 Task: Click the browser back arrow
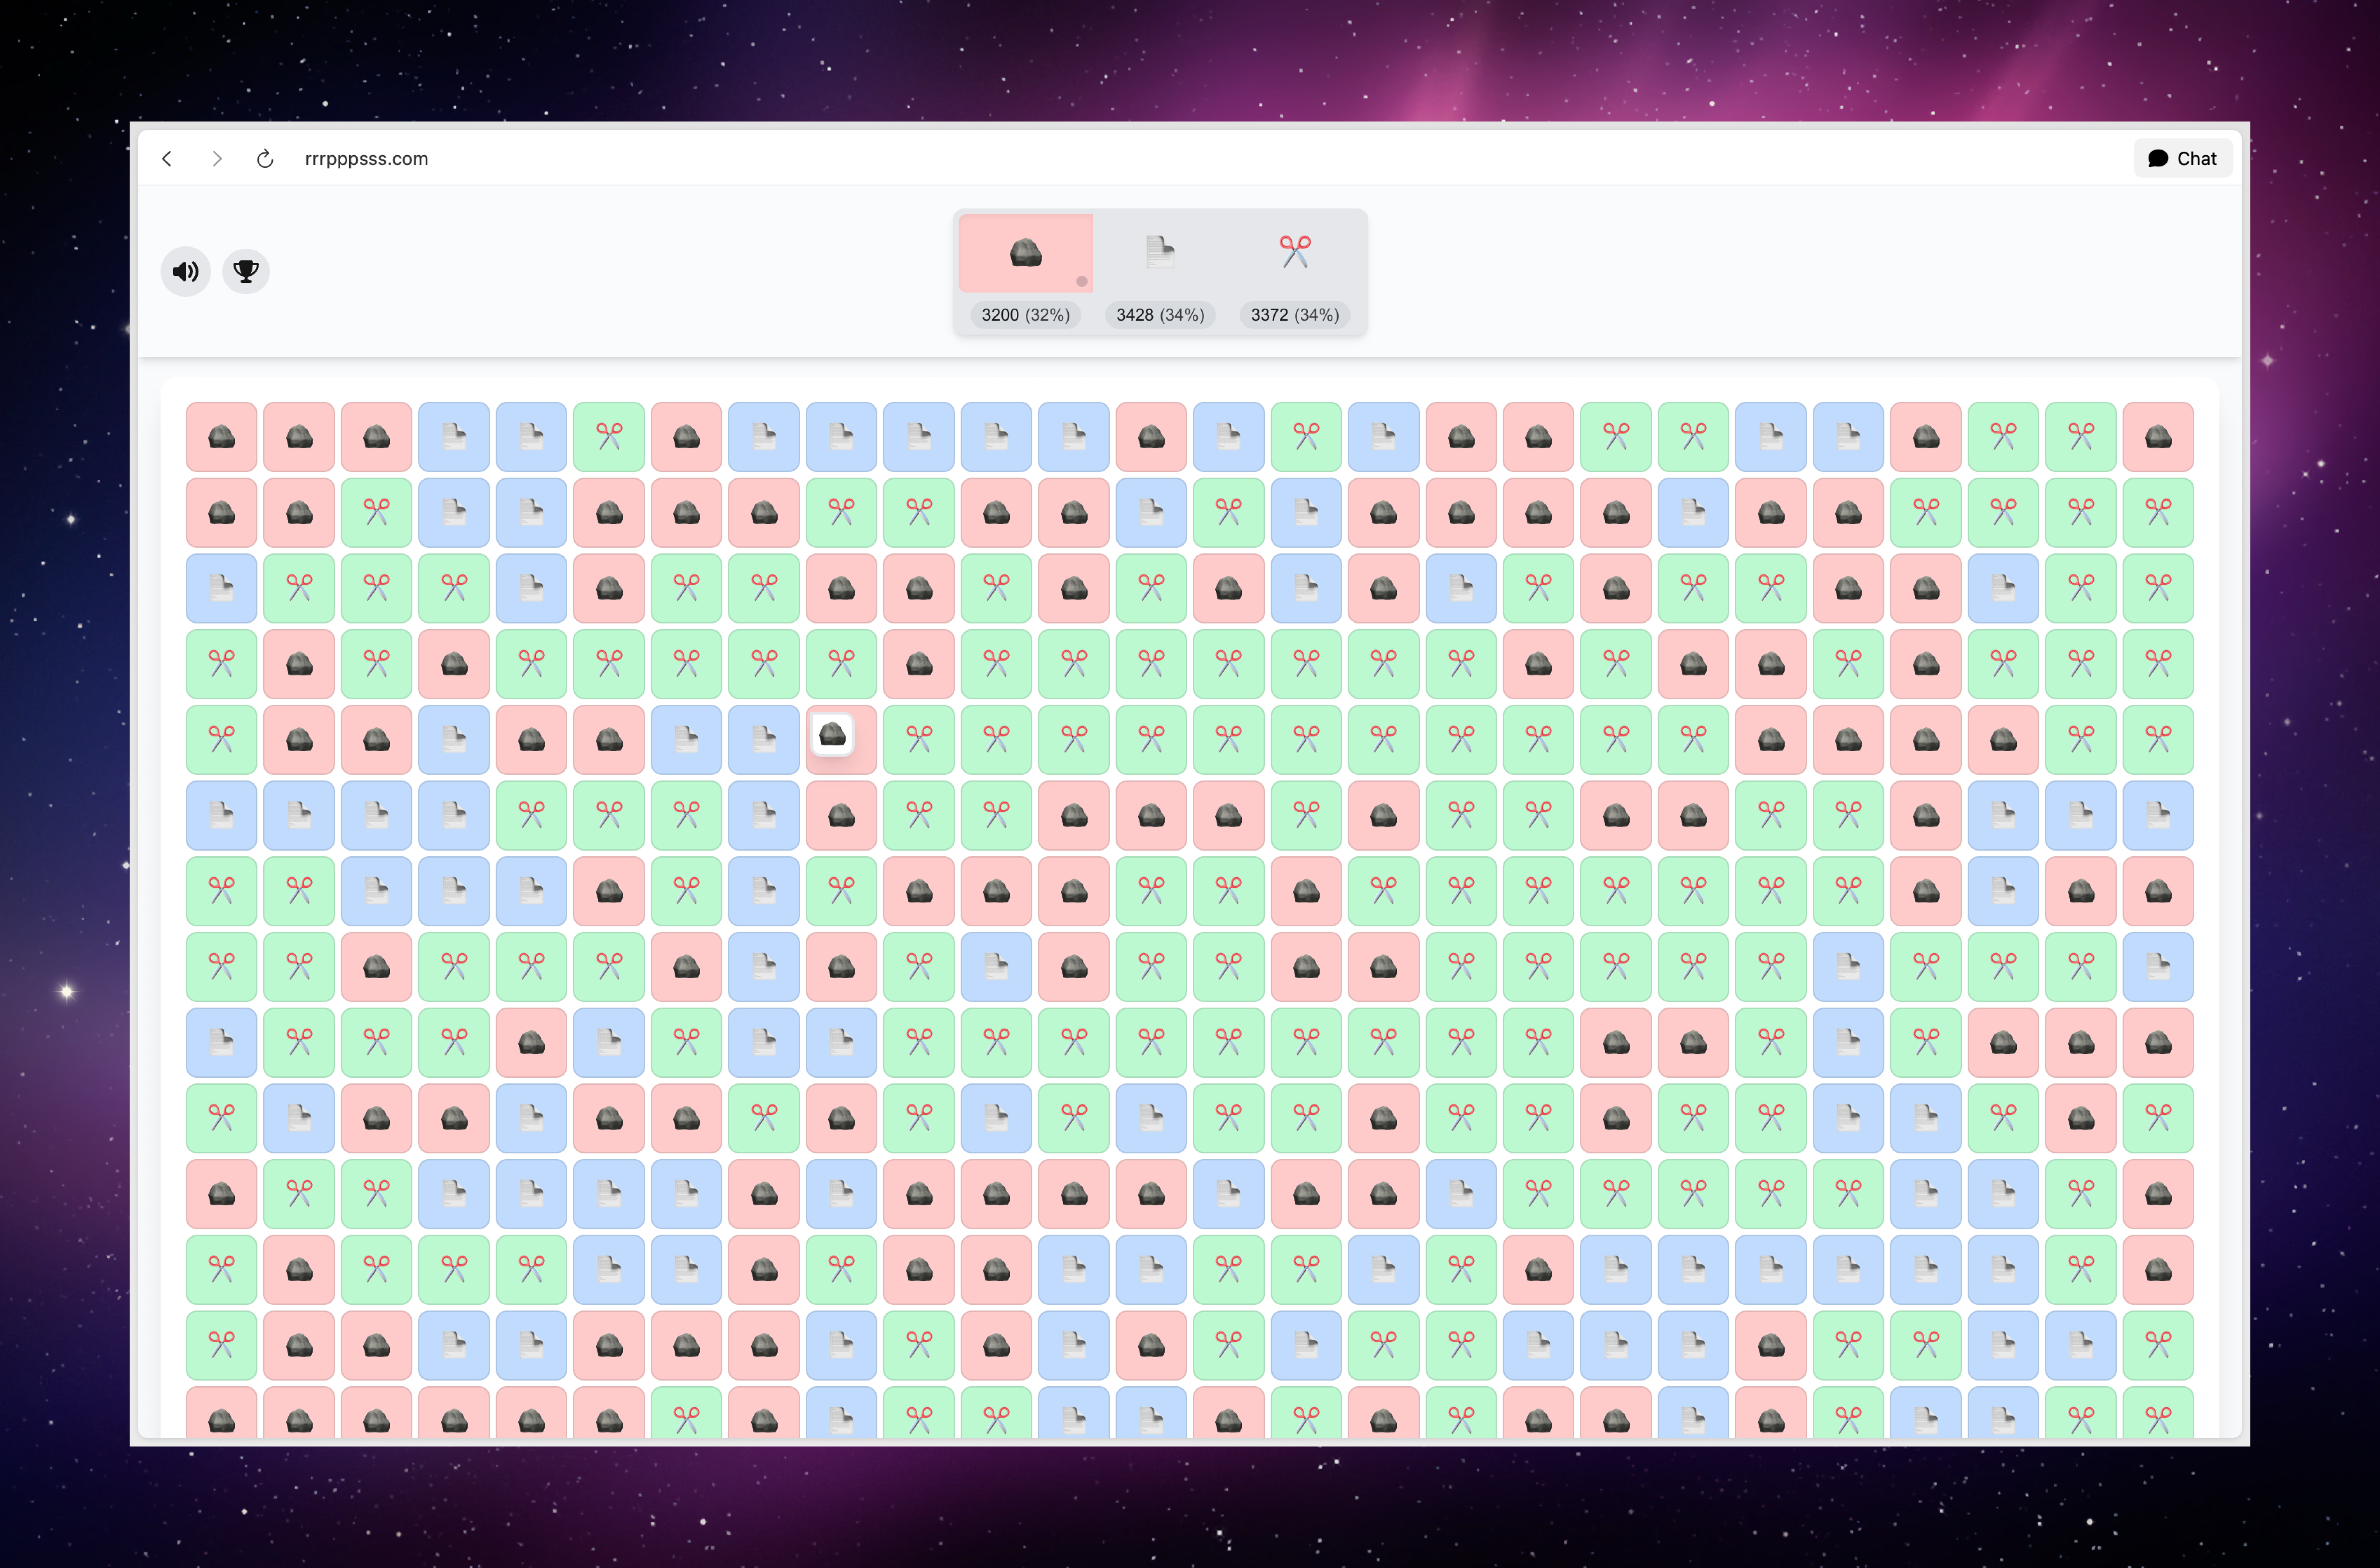coord(167,158)
